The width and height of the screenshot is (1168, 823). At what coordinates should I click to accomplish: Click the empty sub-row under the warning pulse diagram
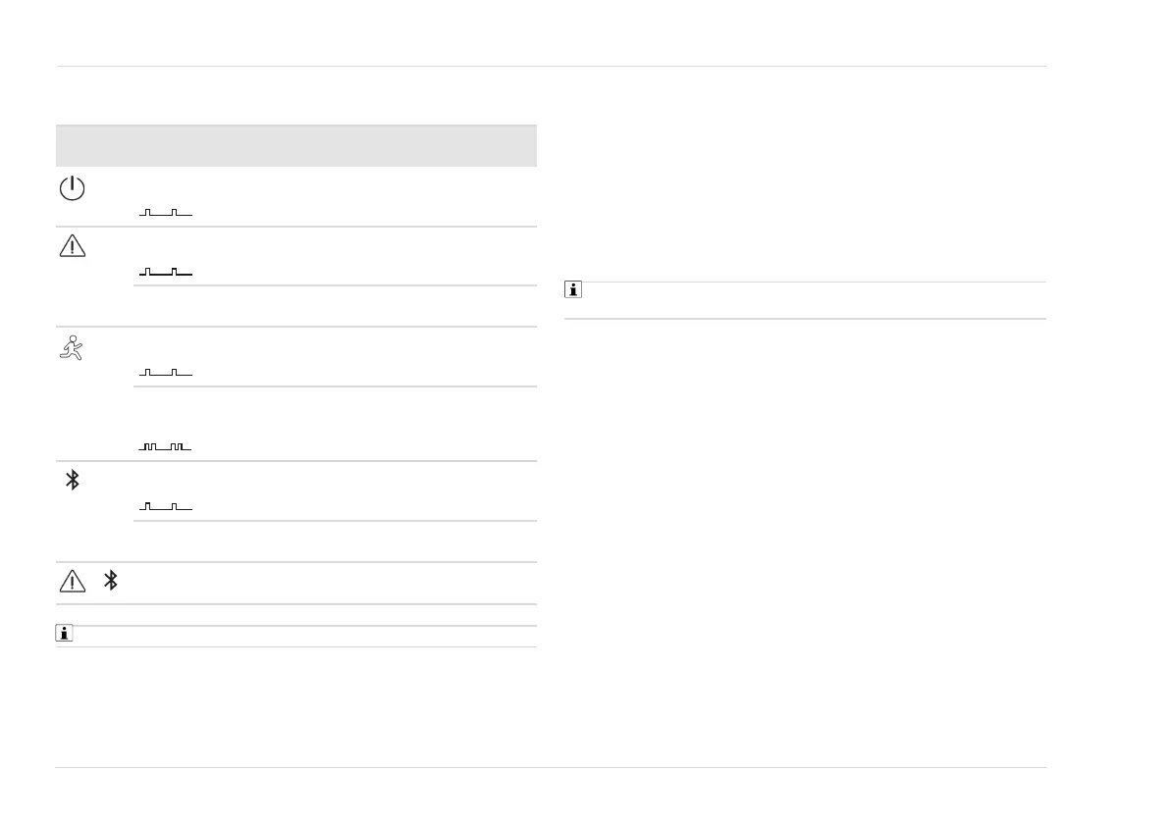pos(335,306)
